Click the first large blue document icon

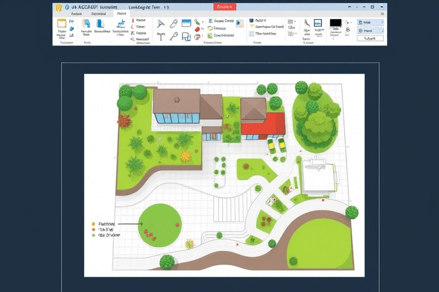[86, 24]
